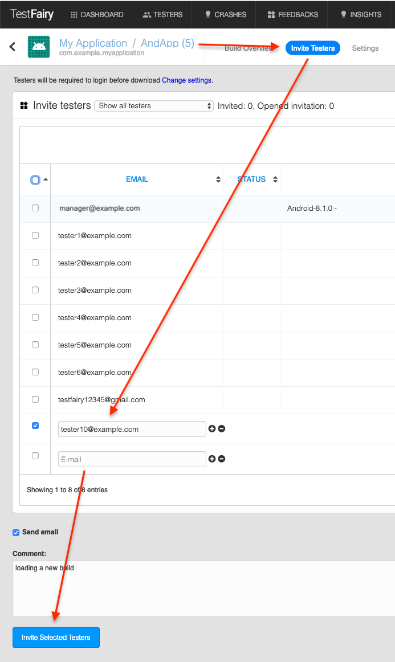Image resolution: width=395 pixels, height=662 pixels.
Task: Open the Testers section in top navigation
Action: 162,15
